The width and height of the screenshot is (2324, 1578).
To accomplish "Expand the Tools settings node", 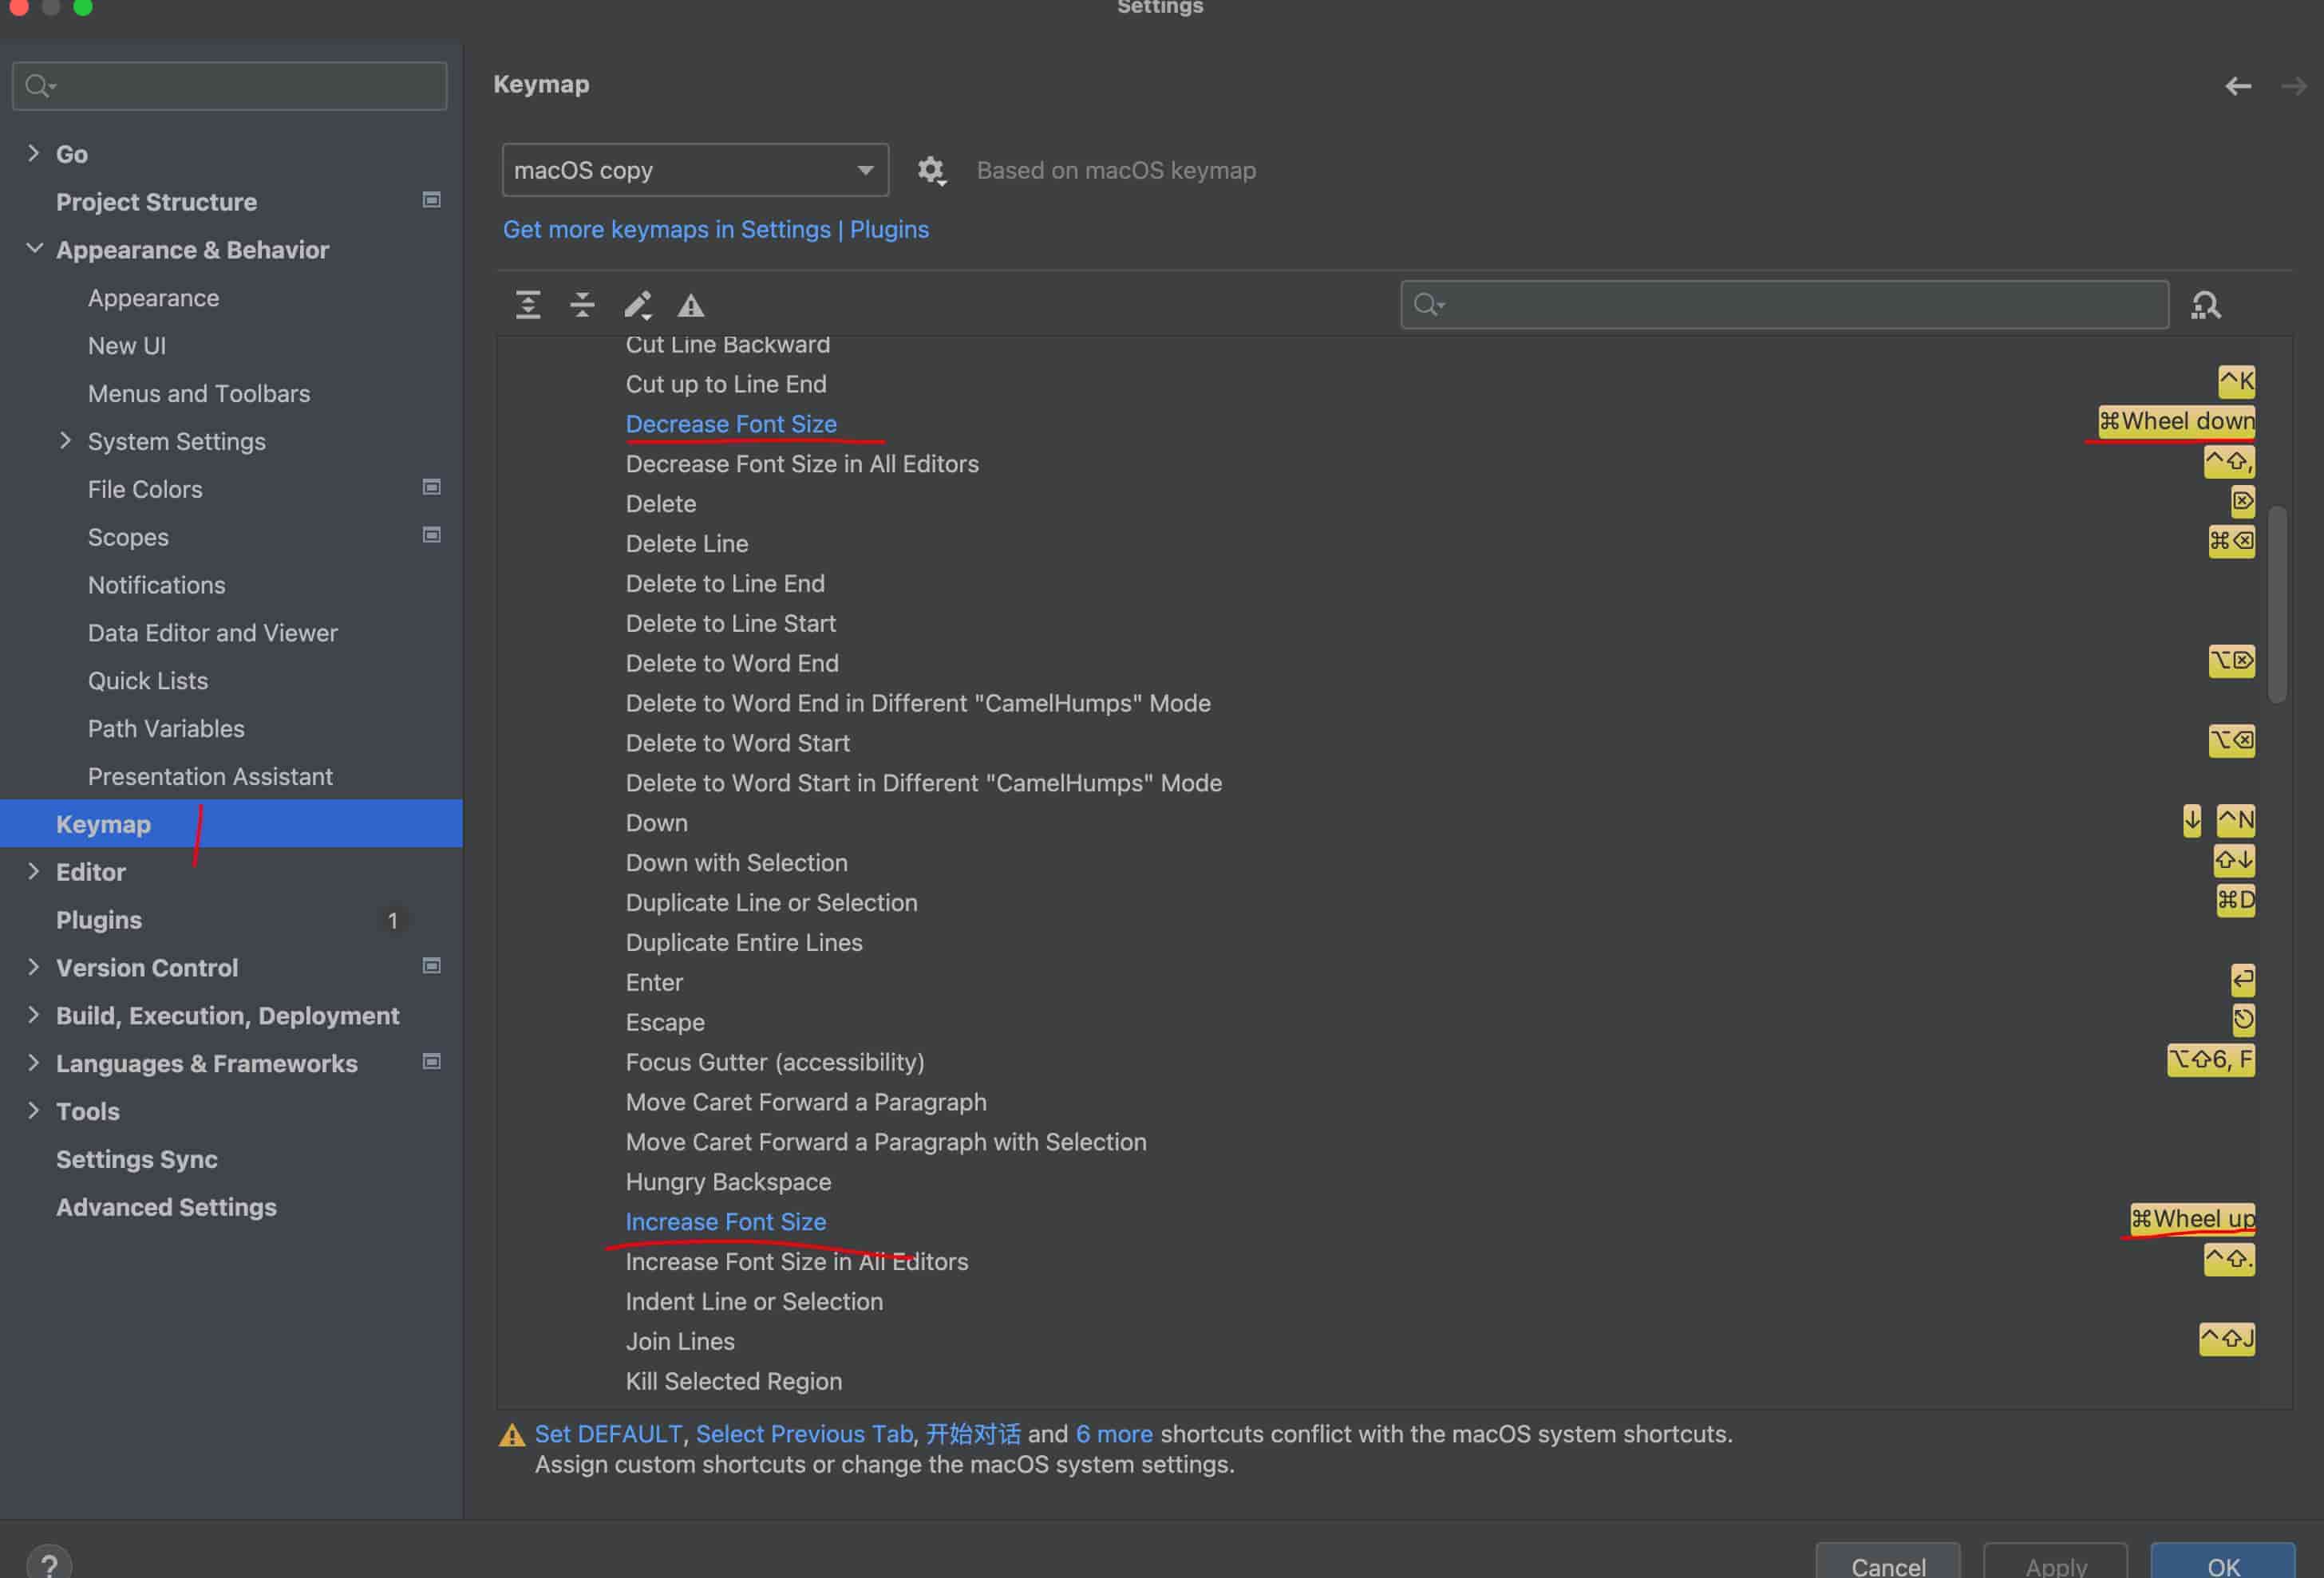I will tap(33, 1111).
